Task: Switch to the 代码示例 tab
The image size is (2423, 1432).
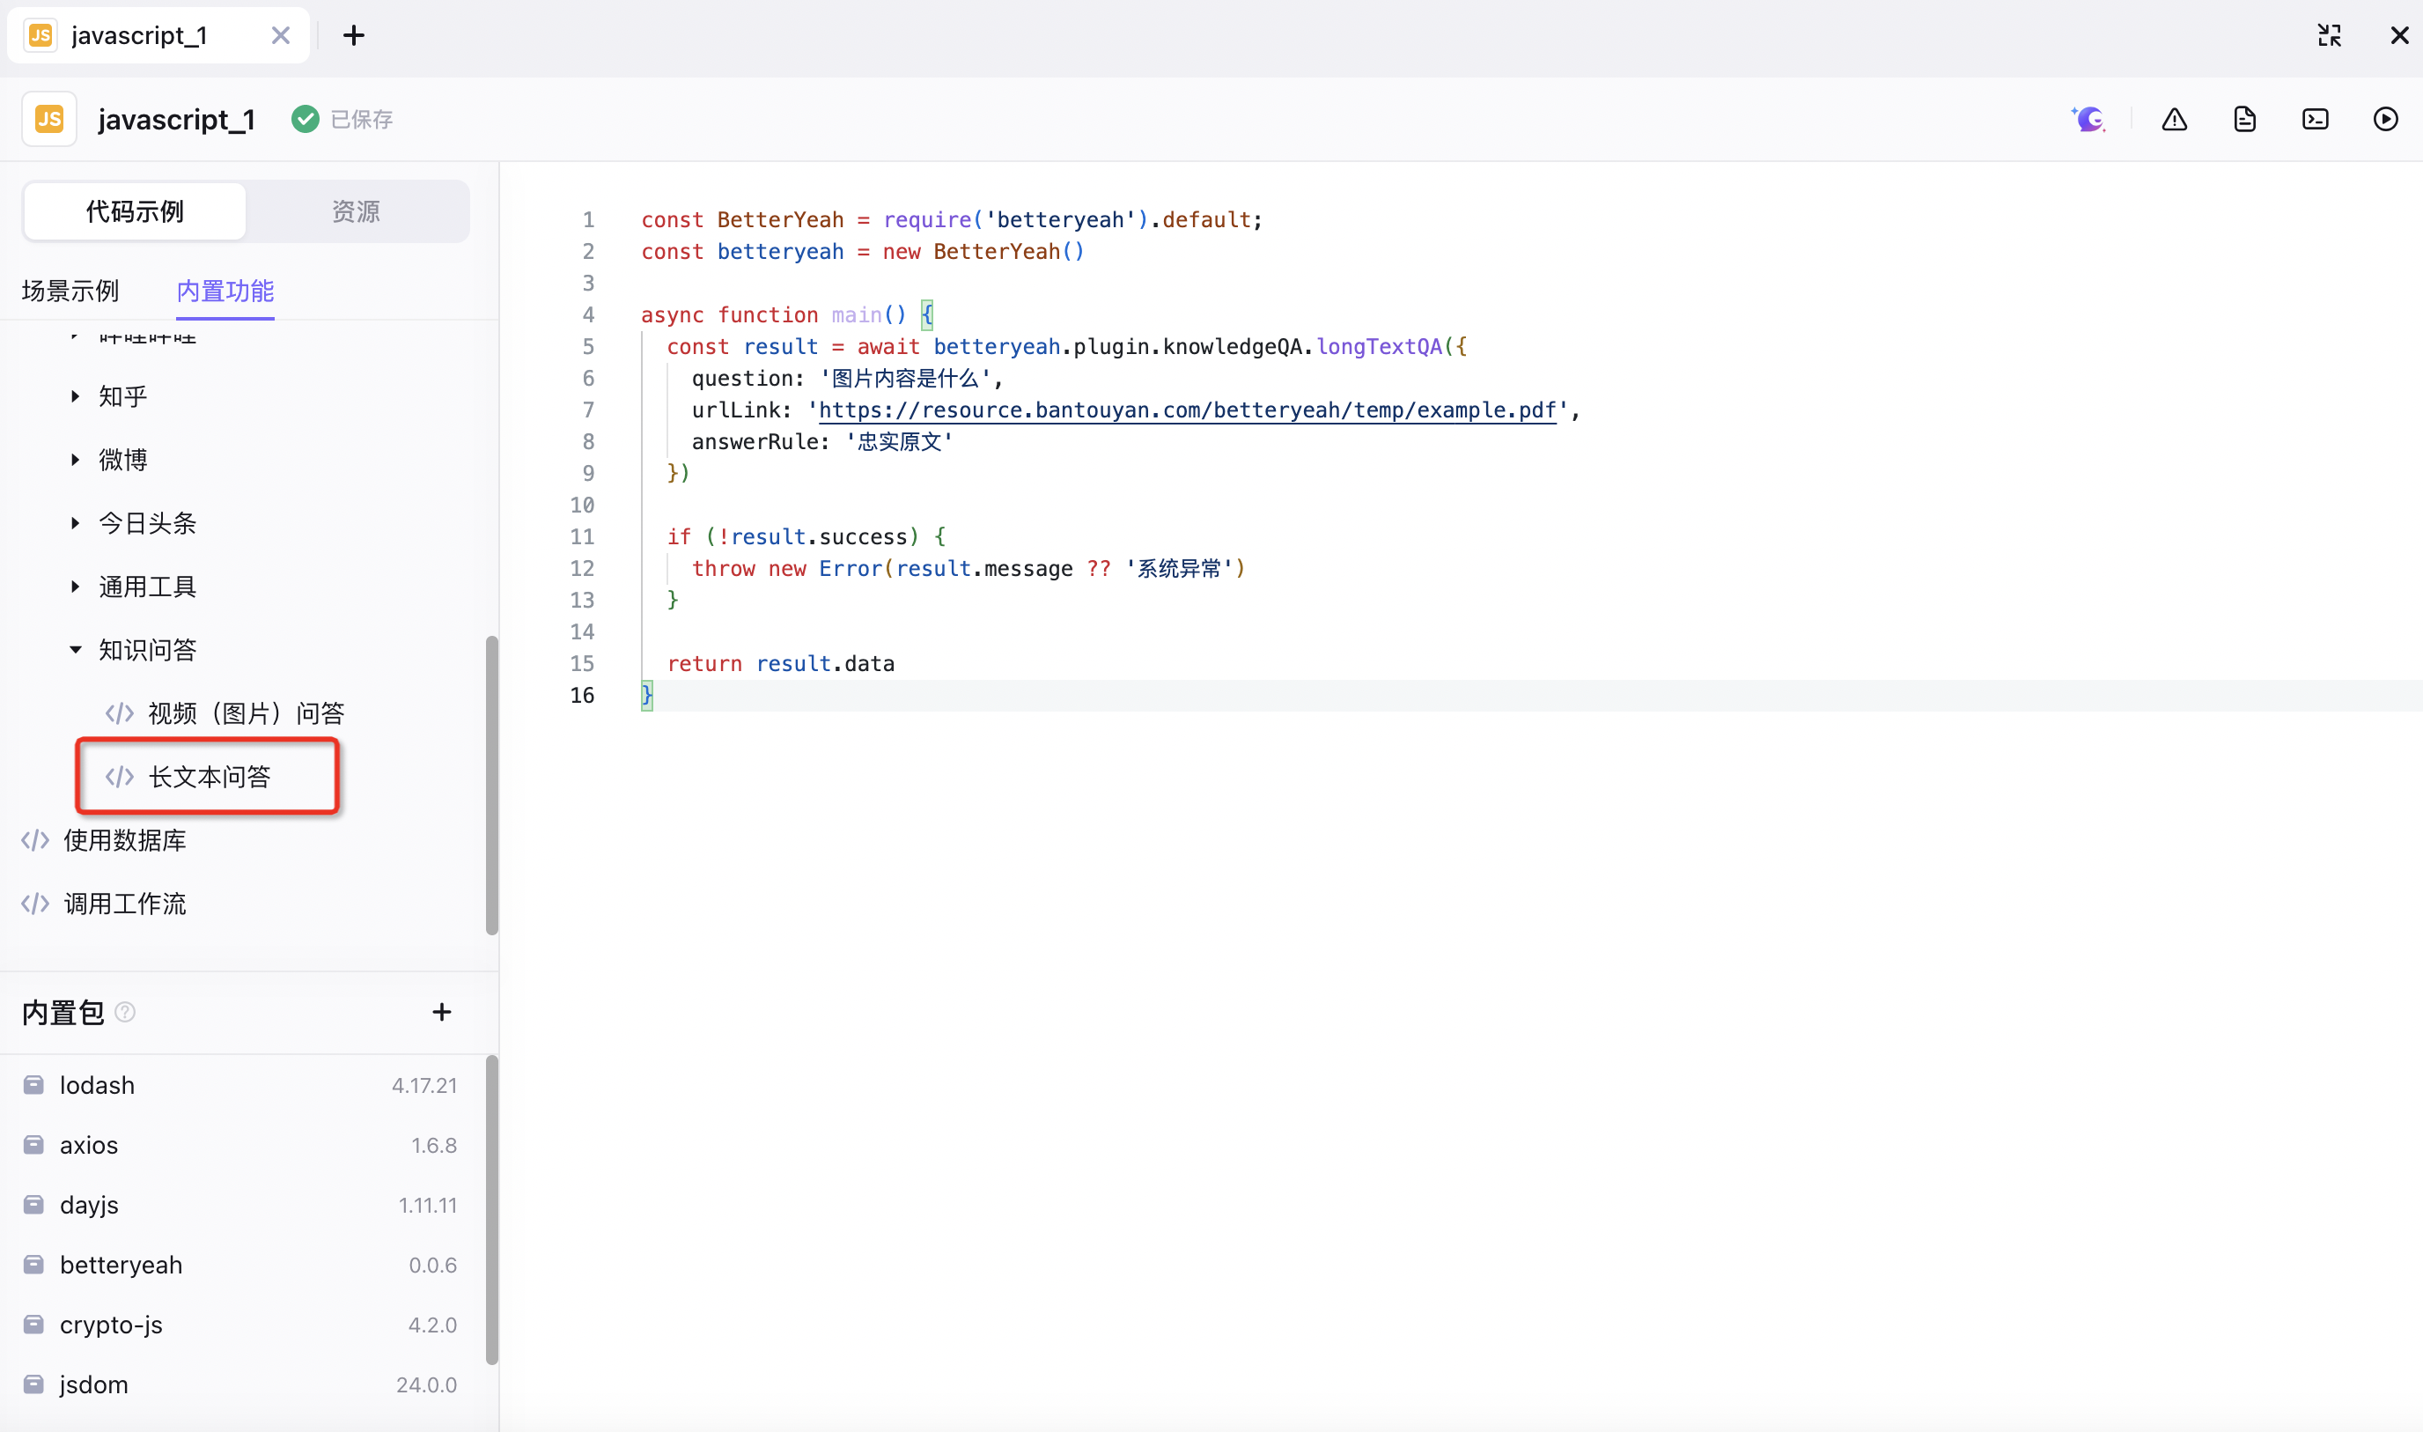Action: click(x=135, y=211)
